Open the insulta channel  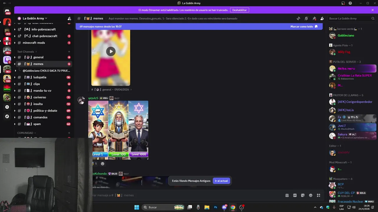click(x=43, y=104)
